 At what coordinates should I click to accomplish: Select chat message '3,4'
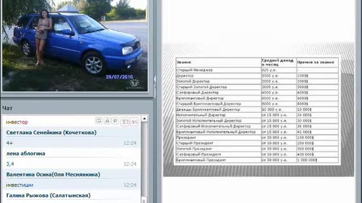(x=10, y=164)
